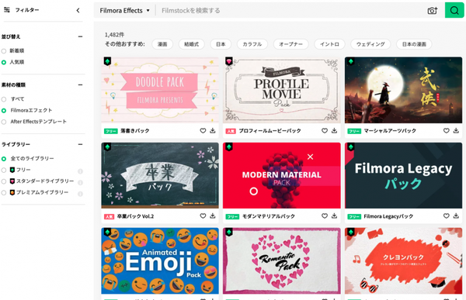The width and height of the screenshot is (466, 300).
Task: Open the martial arts moon thumbnail
Action: pyautogui.click(x=403, y=90)
